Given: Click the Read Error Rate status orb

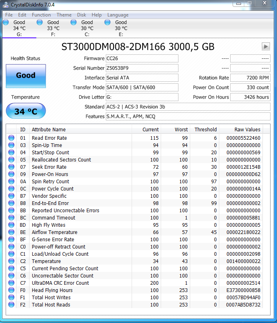Looking at the screenshot, I should tap(11, 138).
